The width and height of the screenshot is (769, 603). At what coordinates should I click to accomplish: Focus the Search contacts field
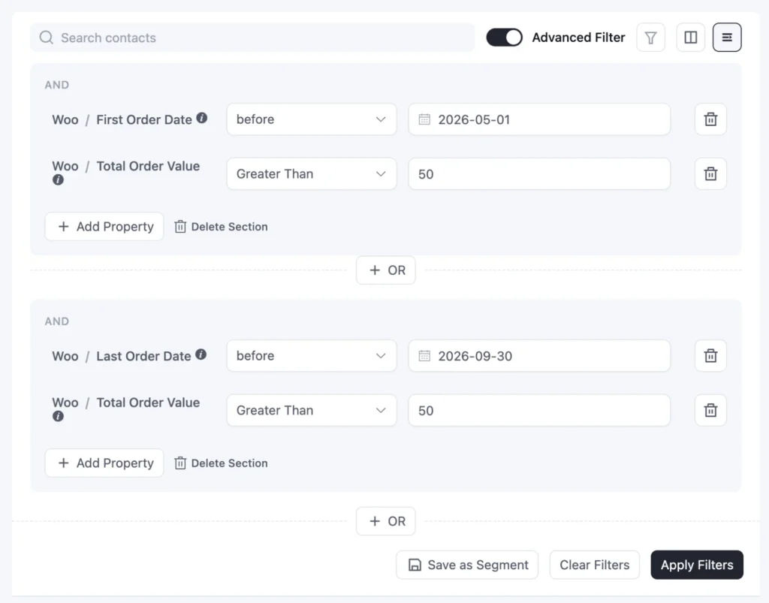pyautogui.click(x=252, y=38)
